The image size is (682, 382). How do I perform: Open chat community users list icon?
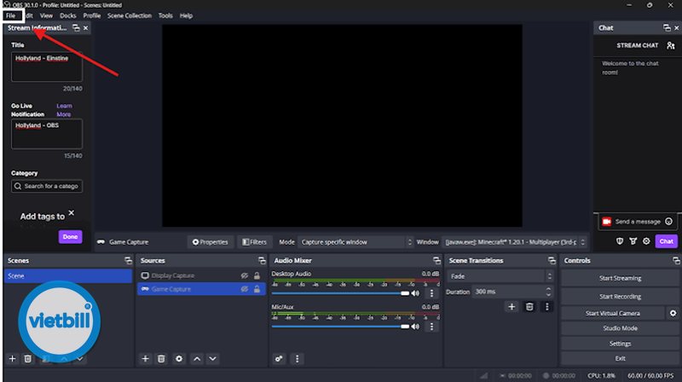click(x=671, y=45)
